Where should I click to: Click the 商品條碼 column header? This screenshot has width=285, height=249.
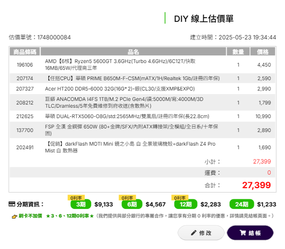point(25,52)
